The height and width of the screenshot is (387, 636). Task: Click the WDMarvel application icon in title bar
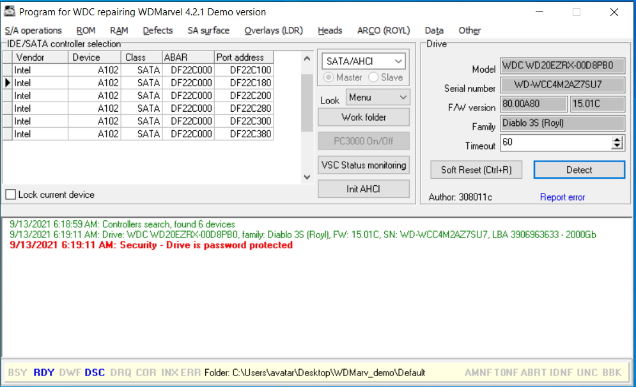pos(10,11)
